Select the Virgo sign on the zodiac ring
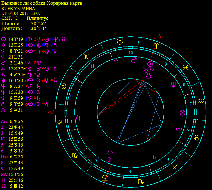Viewport: 212px width, 190px height. tap(75, 156)
